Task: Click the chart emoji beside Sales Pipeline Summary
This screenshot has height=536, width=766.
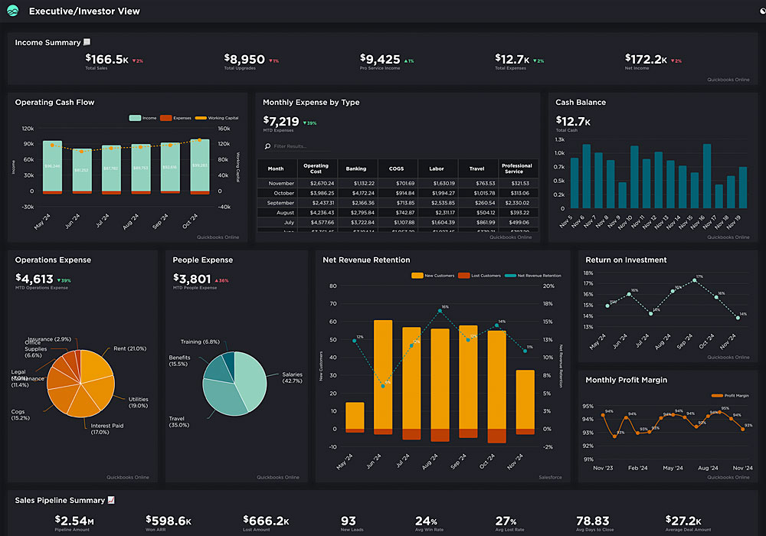Action: (x=112, y=500)
